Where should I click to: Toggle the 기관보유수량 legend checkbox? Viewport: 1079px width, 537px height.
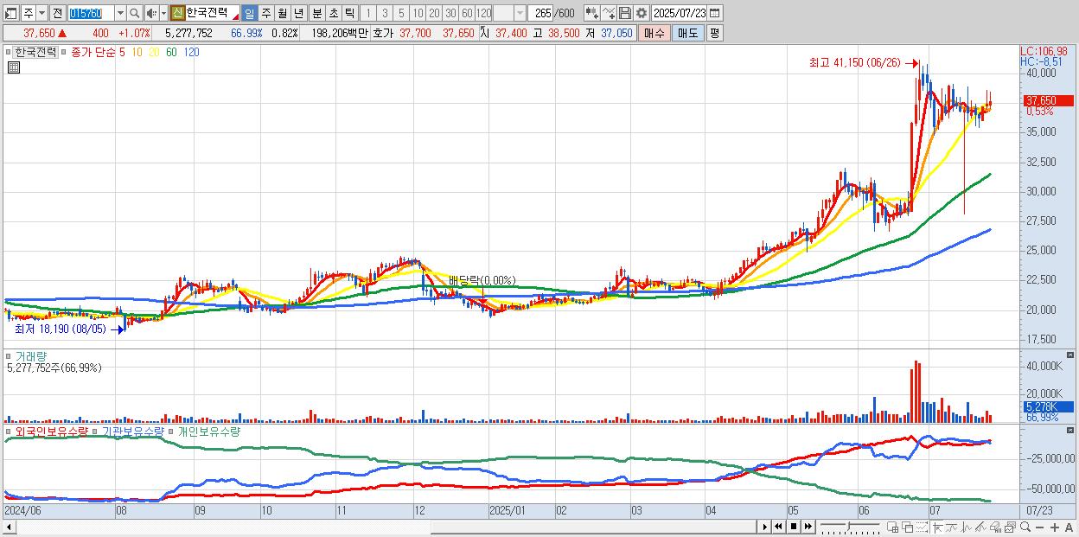pos(96,432)
